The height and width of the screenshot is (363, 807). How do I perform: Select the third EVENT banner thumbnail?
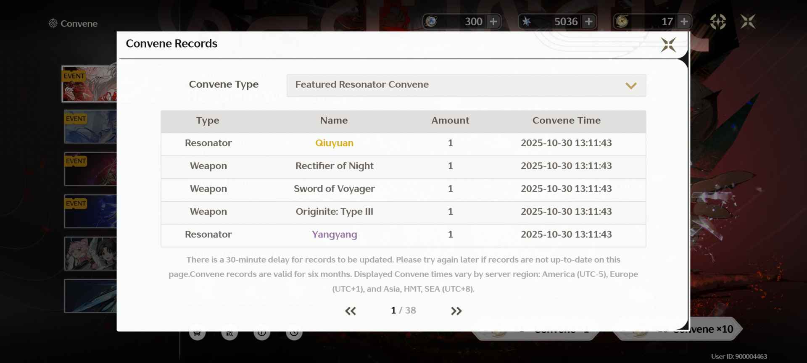pyautogui.click(x=90, y=169)
